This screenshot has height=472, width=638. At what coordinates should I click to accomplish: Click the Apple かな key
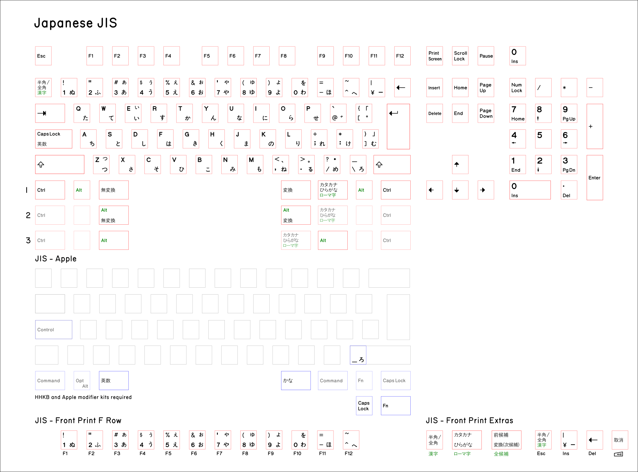296,381
